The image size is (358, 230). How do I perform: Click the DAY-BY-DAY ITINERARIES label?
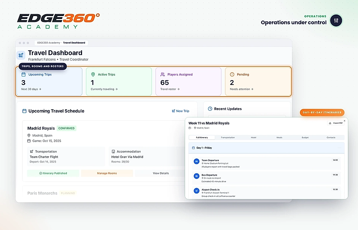(322, 113)
